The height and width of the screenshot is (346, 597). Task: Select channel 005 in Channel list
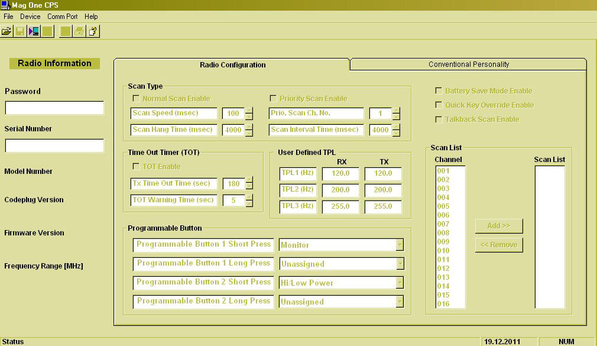click(x=443, y=206)
